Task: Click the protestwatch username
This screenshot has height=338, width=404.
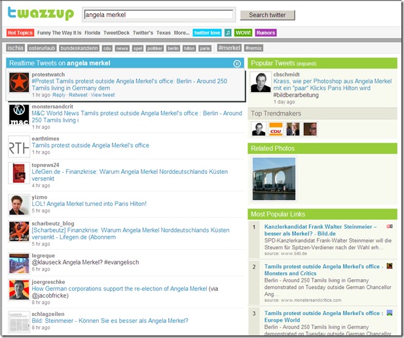Action: [x=48, y=75]
